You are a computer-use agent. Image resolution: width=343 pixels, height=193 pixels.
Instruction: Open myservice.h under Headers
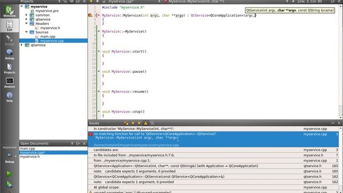(x=50, y=28)
